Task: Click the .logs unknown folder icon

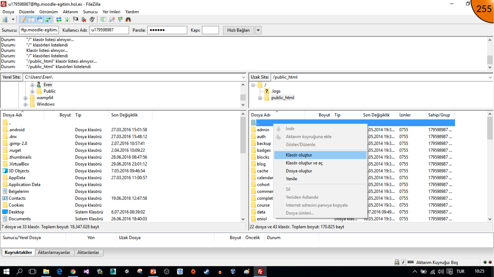Action: point(267,91)
